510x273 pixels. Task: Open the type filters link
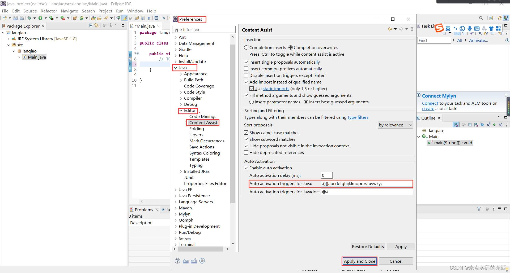[358, 117]
